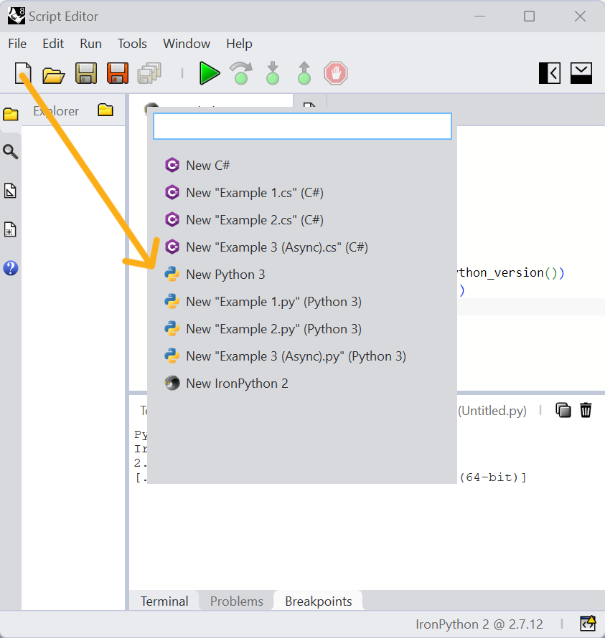Stop execution with the red stop icon
Screen dimensions: 605x638
point(335,73)
